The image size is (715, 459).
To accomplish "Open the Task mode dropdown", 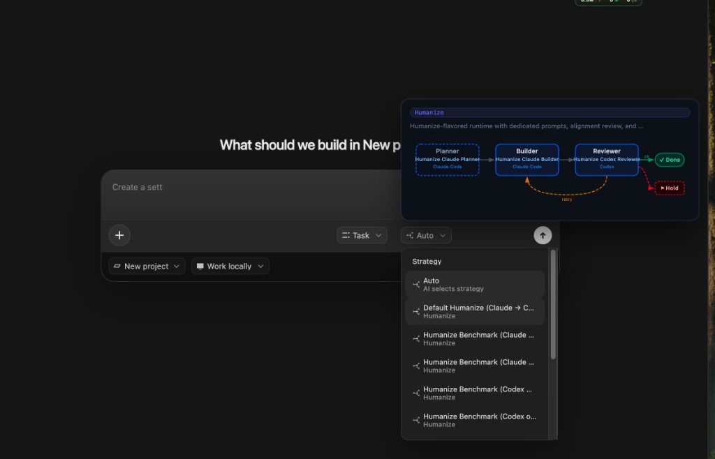I will point(362,235).
